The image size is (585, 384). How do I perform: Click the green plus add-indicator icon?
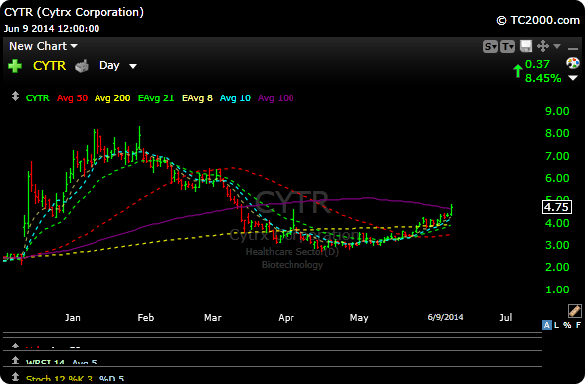click(x=15, y=66)
